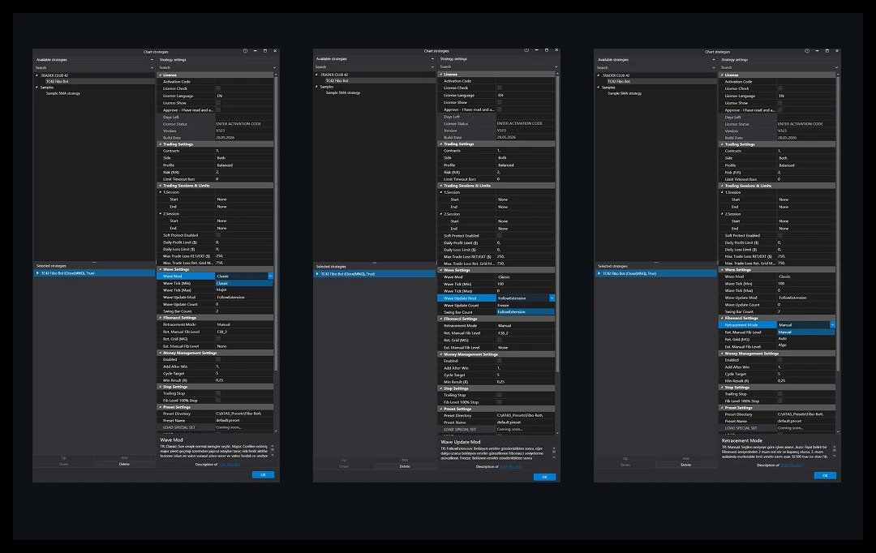
Task: Click the Activation Code value field in the middle window
Action: 525,81
